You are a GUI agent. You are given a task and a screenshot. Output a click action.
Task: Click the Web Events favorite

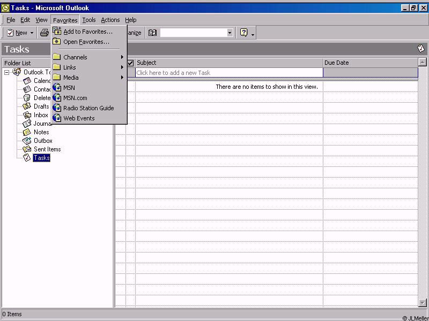tap(78, 118)
